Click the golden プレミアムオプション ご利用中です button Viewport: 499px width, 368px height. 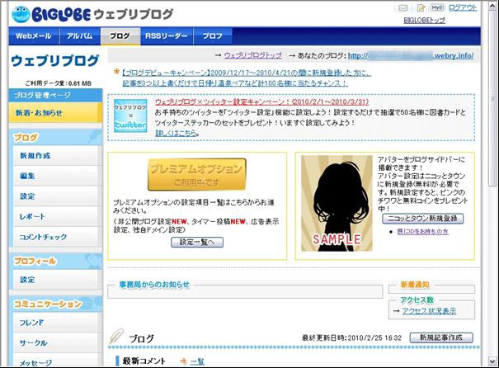point(197,174)
